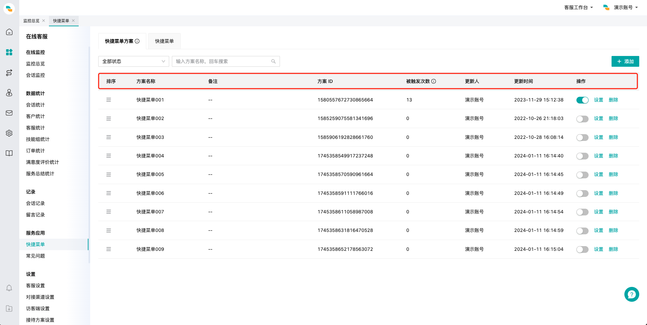Viewport: 647px width, 325px height.
Task: Open the mail envelope sidebar icon
Action: click(x=9, y=113)
